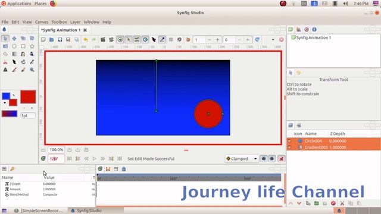Toggle the Circle004 layer checkbox

[x=289, y=141]
